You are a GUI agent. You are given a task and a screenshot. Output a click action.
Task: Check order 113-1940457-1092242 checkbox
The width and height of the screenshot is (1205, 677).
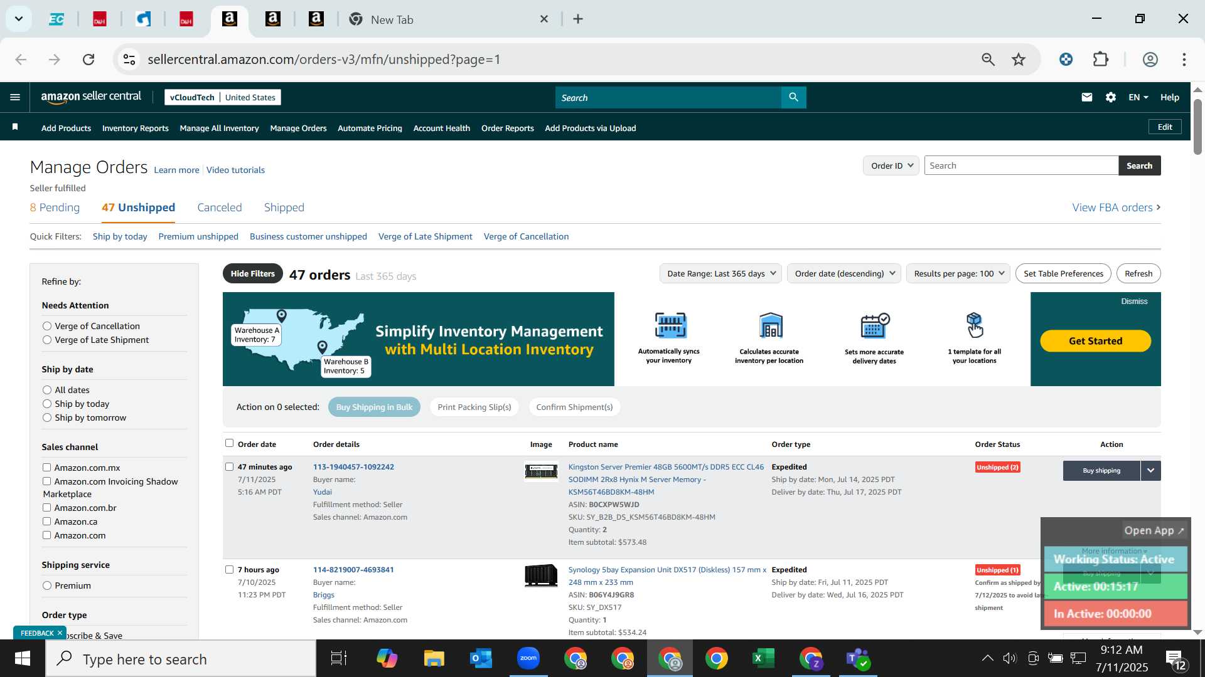pyautogui.click(x=229, y=466)
